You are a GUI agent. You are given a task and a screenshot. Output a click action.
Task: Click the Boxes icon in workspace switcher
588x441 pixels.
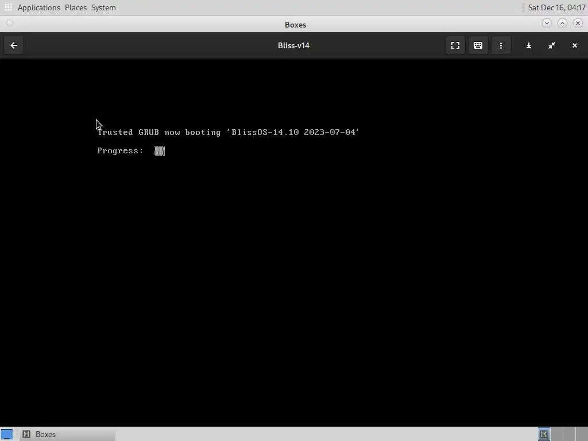544,434
